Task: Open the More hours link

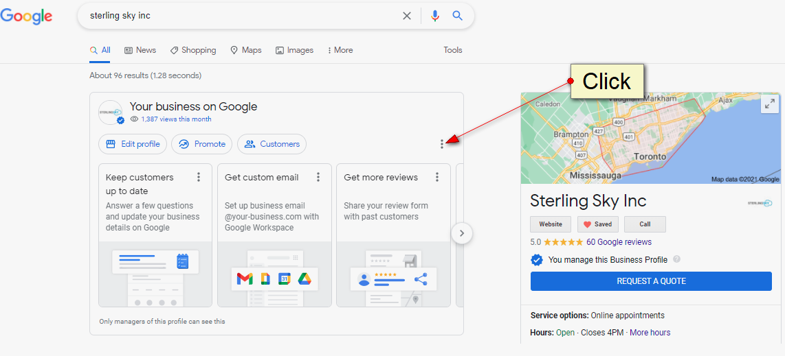Action: point(650,333)
